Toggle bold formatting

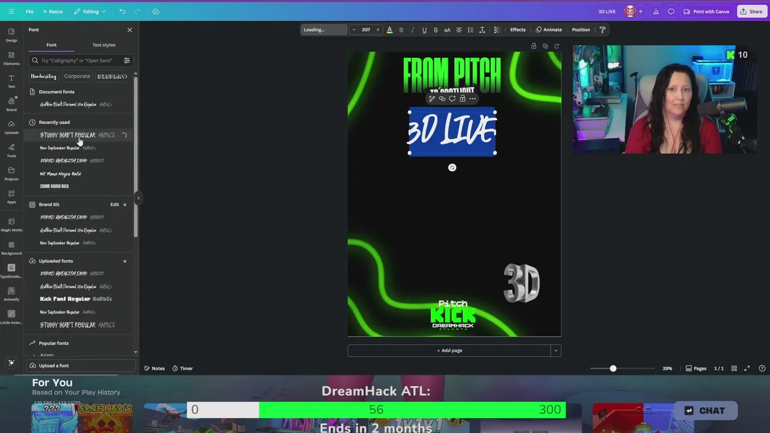point(401,29)
